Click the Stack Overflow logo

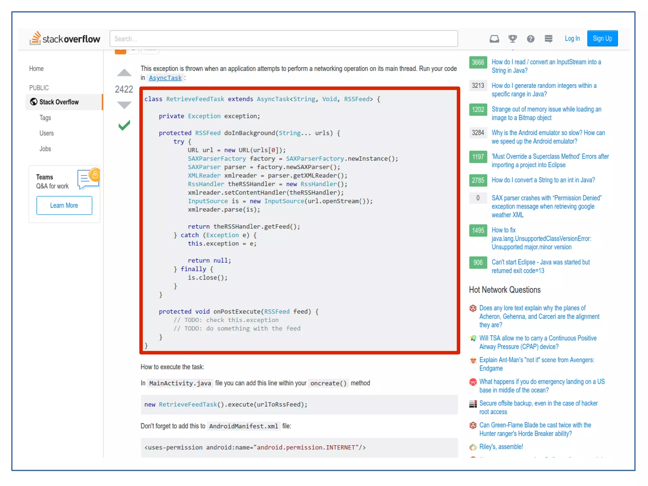(65, 39)
